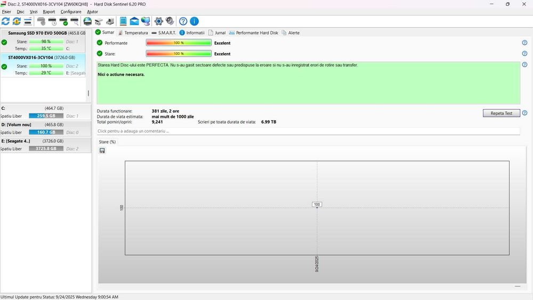
Task: Click the Stare 100 % health bar
Action: coord(179,54)
